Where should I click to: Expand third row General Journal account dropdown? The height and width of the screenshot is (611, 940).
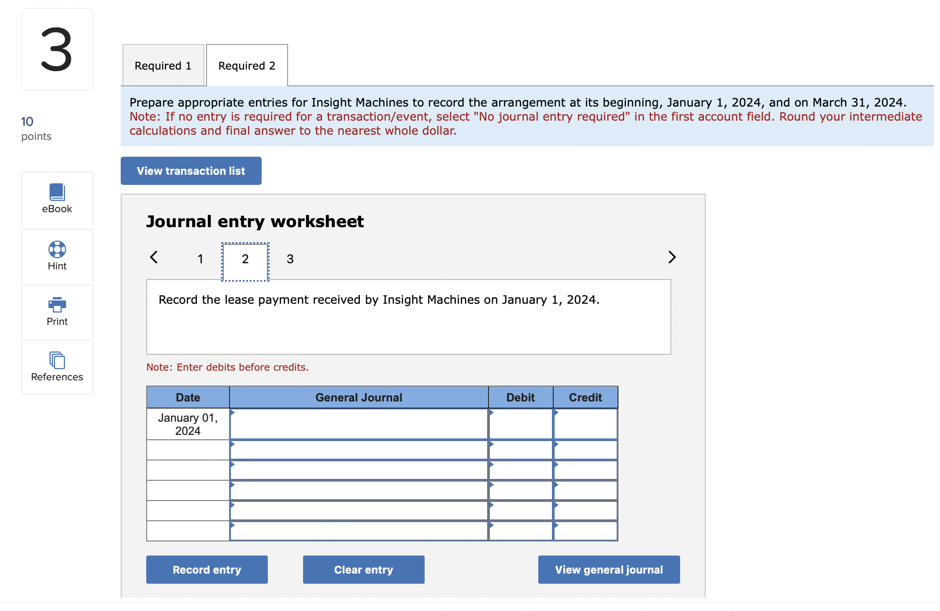pyautogui.click(x=359, y=470)
